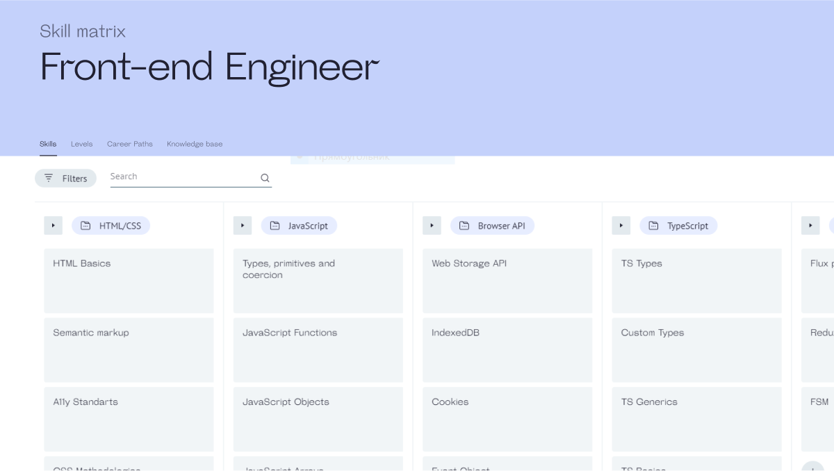Open the IndexedDB skill card

click(507, 350)
